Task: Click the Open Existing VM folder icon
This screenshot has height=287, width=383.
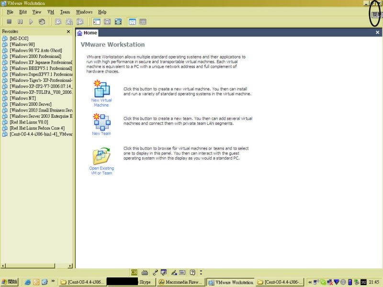Action: click(101, 156)
